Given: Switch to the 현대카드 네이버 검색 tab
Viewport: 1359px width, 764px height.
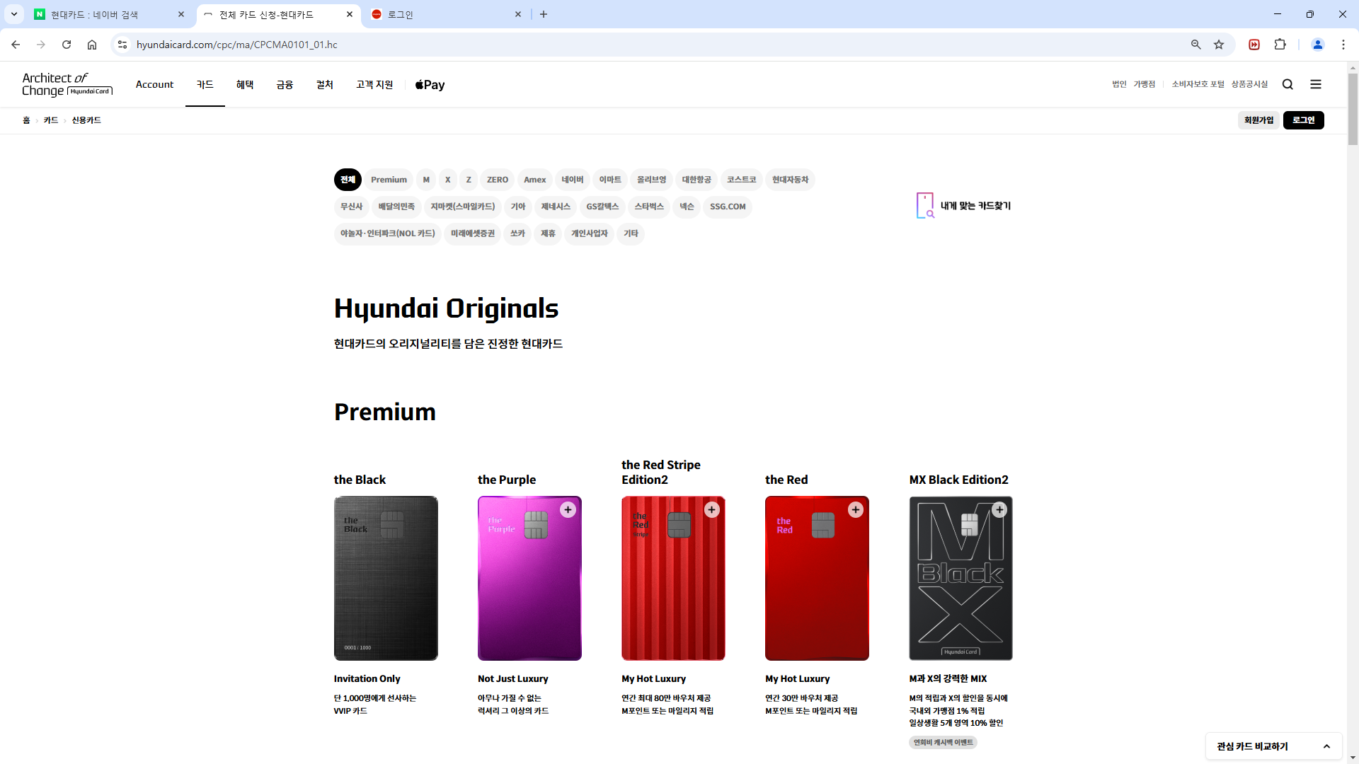Looking at the screenshot, I should (110, 14).
